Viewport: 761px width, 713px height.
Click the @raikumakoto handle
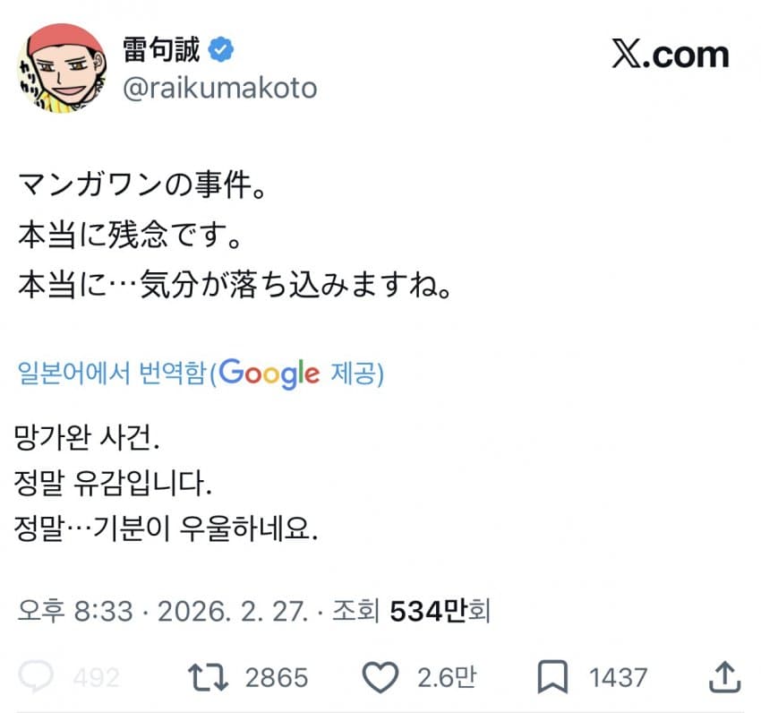coord(218,89)
